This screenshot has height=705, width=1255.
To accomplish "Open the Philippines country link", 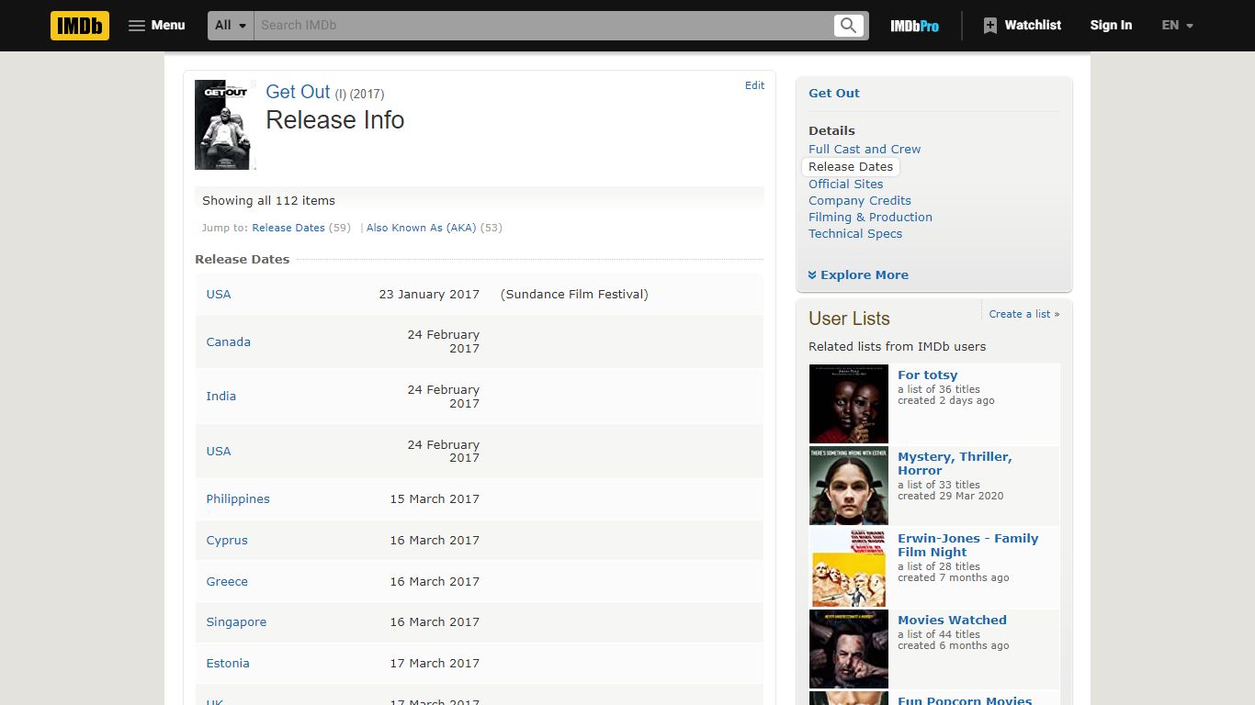I will pos(238,499).
